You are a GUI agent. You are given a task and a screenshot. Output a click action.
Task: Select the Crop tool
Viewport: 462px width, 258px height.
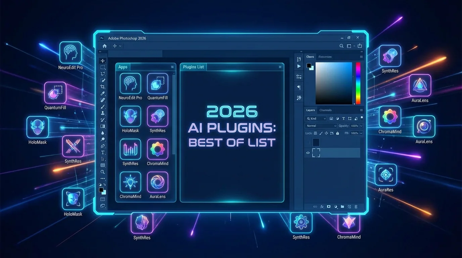pyautogui.click(x=103, y=87)
